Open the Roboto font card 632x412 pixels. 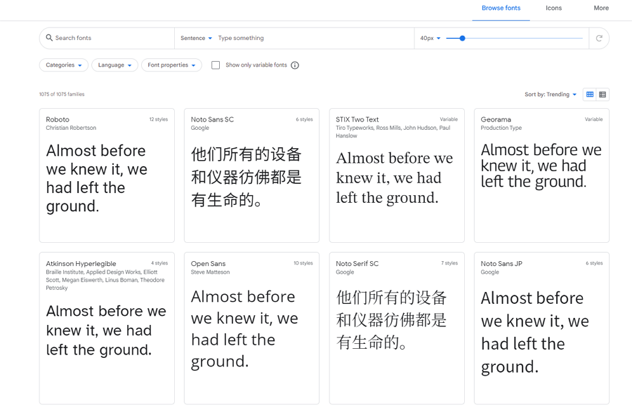[x=107, y=175]
